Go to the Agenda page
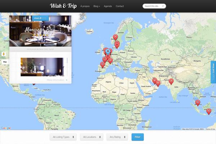The height and width of the screenshot is (144, 216). (108, 6)
